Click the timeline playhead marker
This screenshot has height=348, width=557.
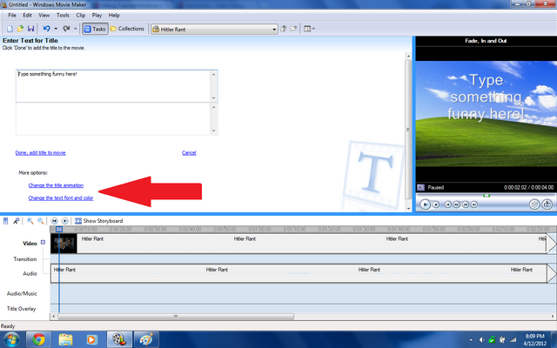59,230
